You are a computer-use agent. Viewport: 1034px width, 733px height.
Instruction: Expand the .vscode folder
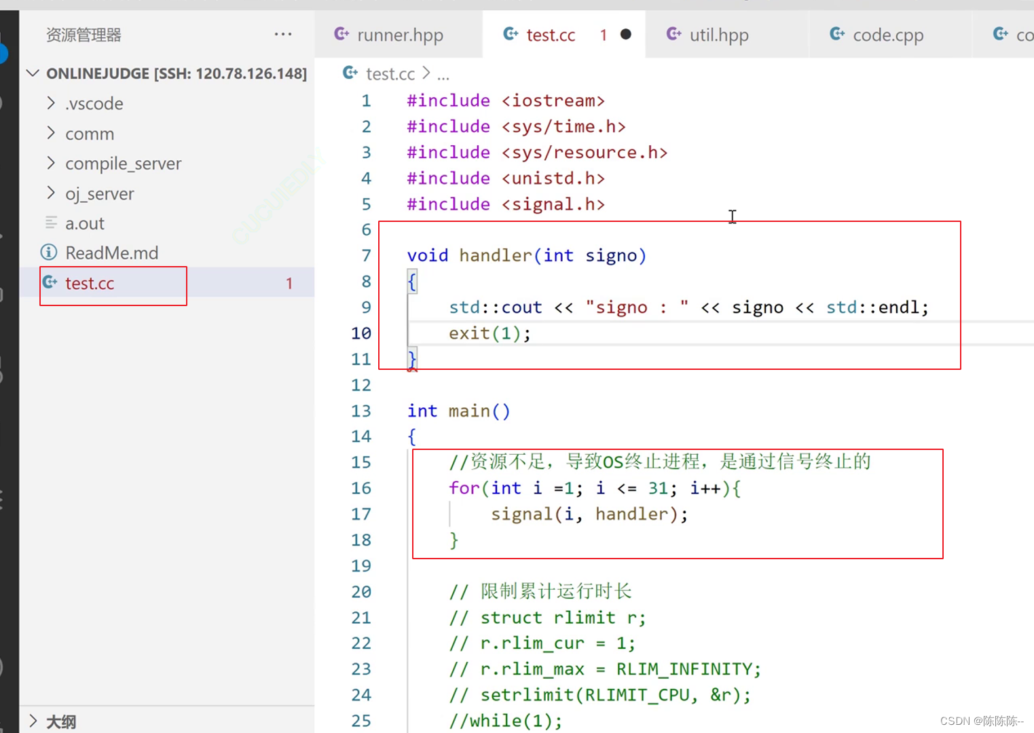click(51, 103)
